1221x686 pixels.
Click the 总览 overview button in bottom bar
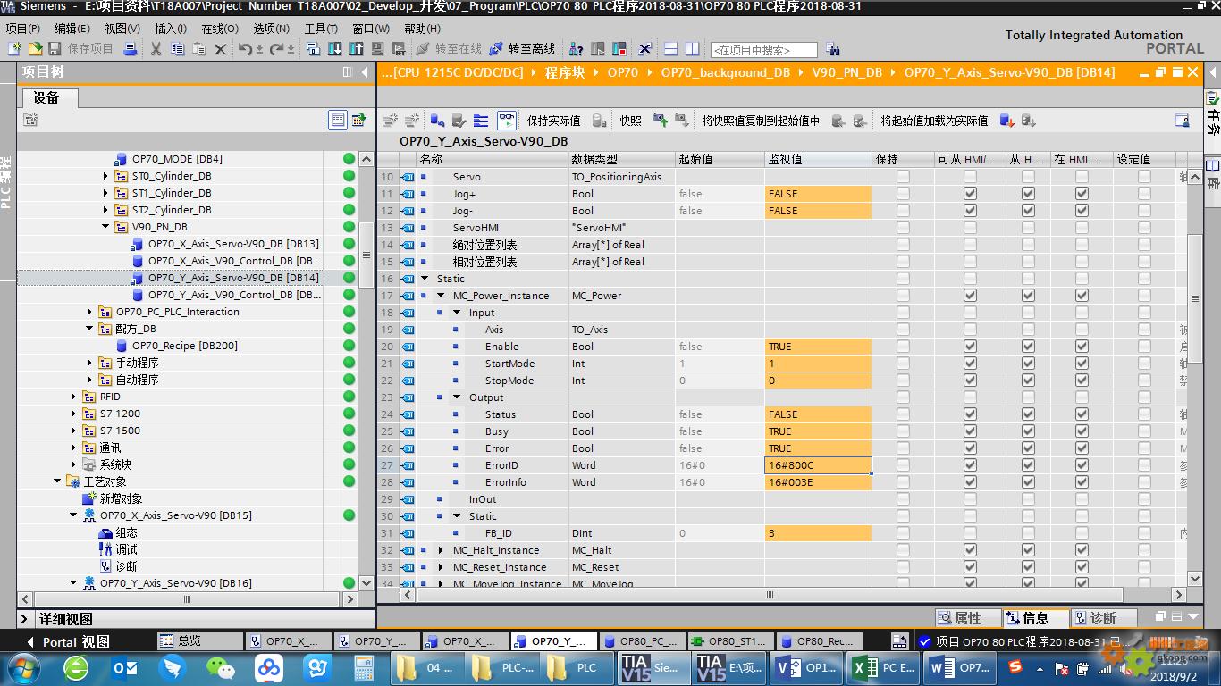(198, 641)
